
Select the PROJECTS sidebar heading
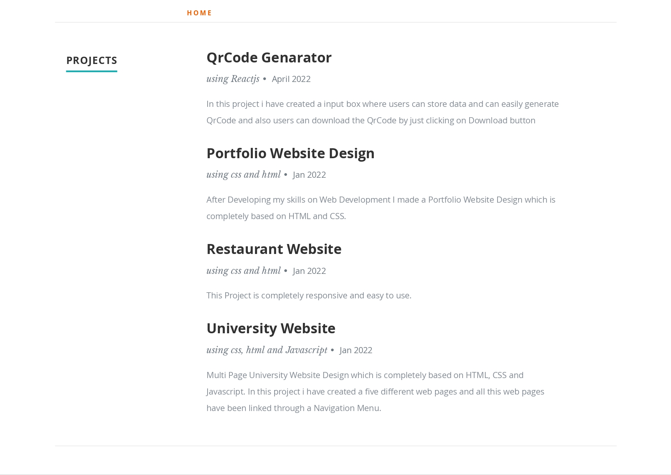click(x=92, y=60)
